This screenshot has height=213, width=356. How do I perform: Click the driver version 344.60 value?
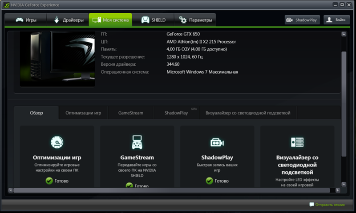(x=173, y=64)
